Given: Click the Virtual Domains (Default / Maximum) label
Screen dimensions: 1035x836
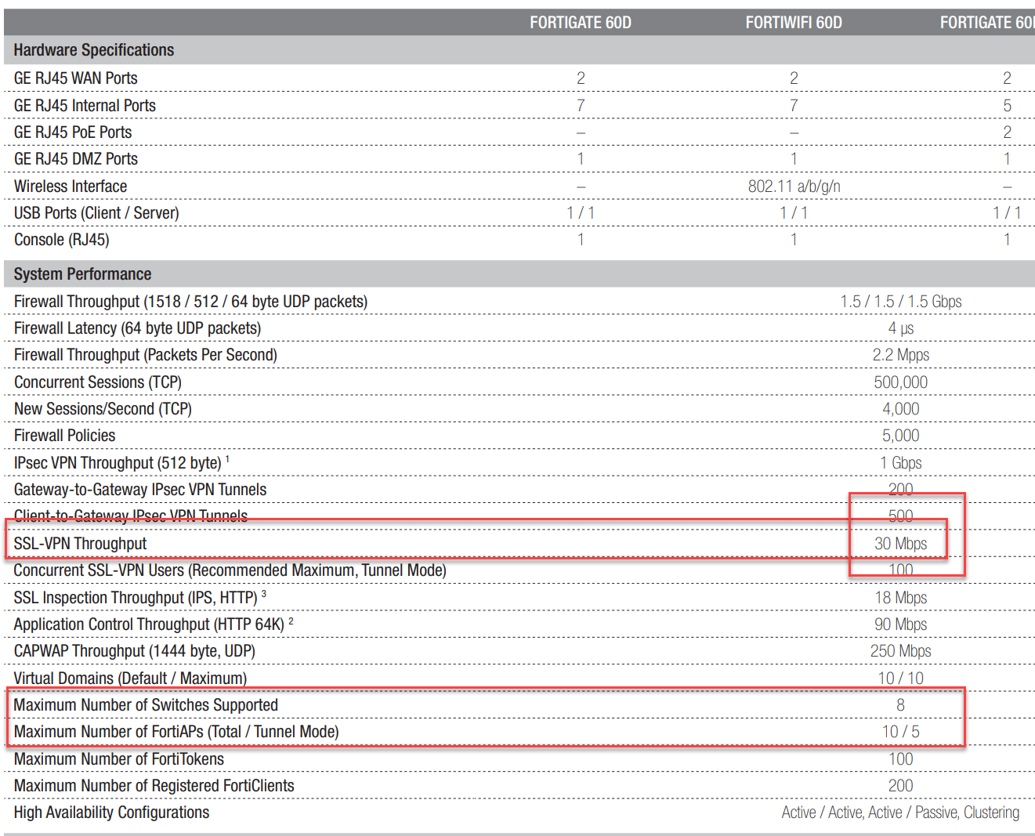Looking at the screenshot, I should pos(130,679).
